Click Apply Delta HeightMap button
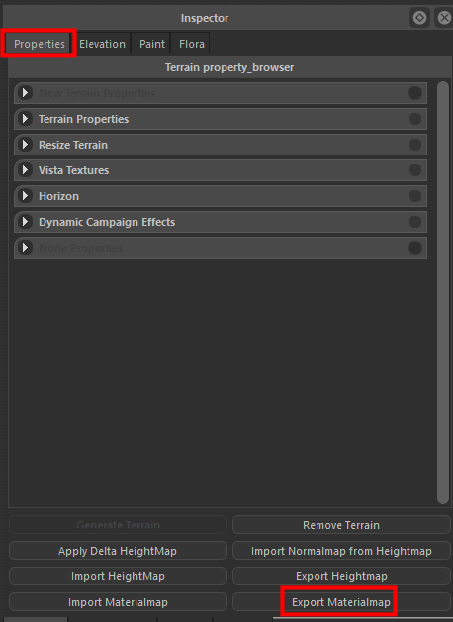Screen dimensions: 453x622 pos(118,551)
